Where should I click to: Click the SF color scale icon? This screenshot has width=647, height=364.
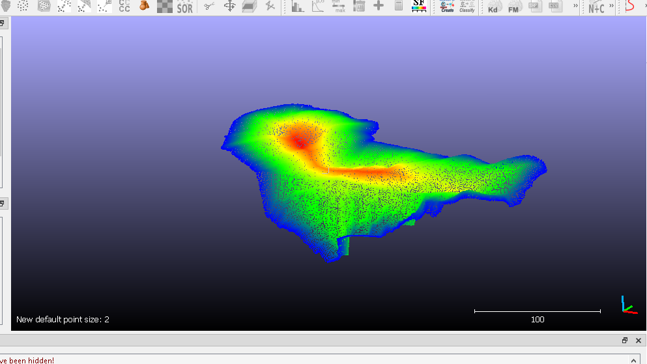click(419, 7)
